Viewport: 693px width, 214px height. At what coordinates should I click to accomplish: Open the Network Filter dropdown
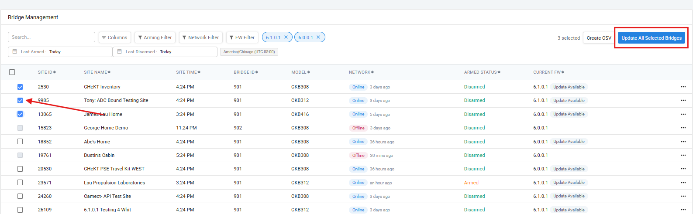(x=201, y=37)
